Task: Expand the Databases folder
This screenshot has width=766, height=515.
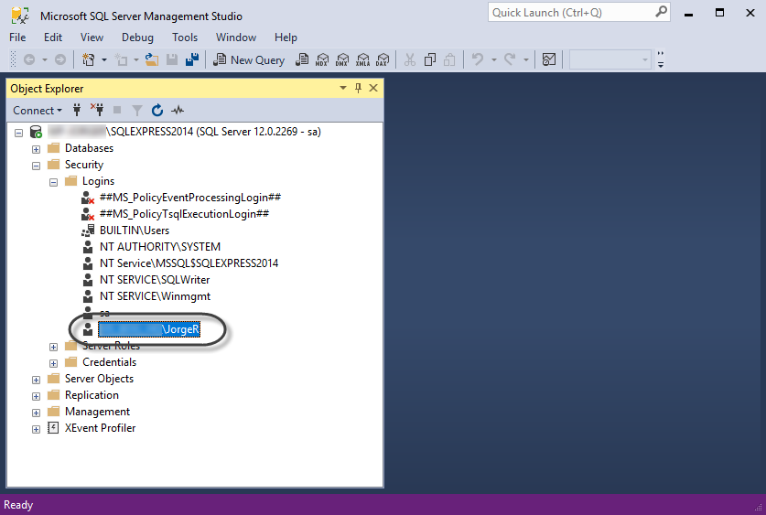Action: coord(37,149)
